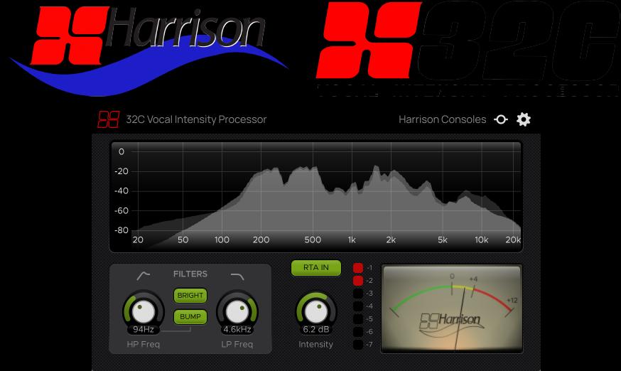The width and height of the screenshot is (621, 371).
Task: Click the LP Freq knob
Action: pos(237,309)
